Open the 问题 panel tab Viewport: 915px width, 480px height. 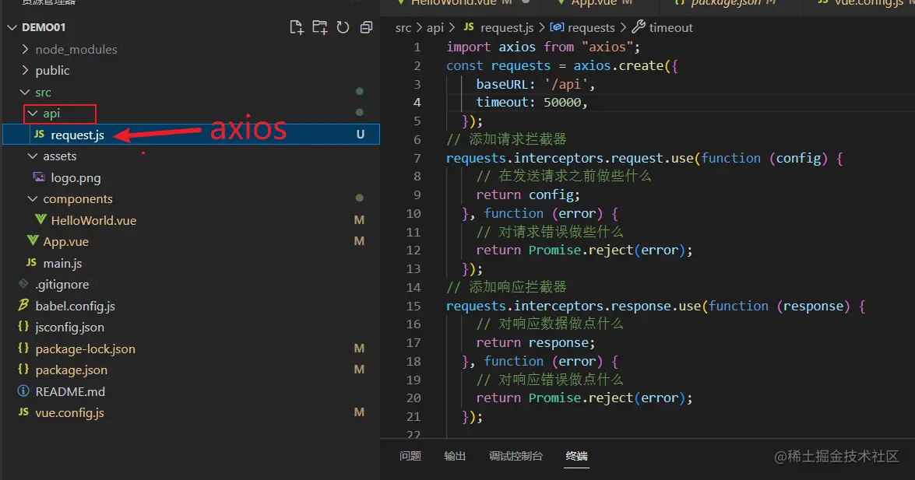tap(410, 456)
